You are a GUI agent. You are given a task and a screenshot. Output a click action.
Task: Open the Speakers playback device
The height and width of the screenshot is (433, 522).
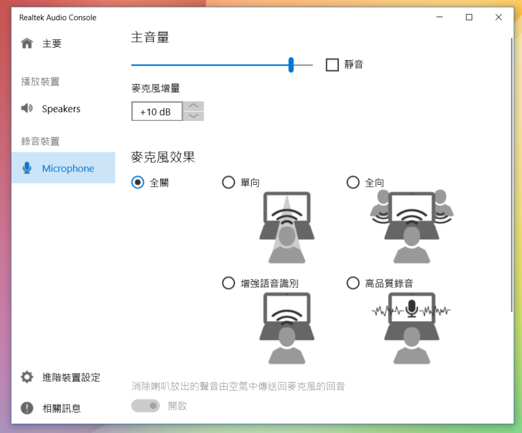pyautogui.click(x=63, y=109)
